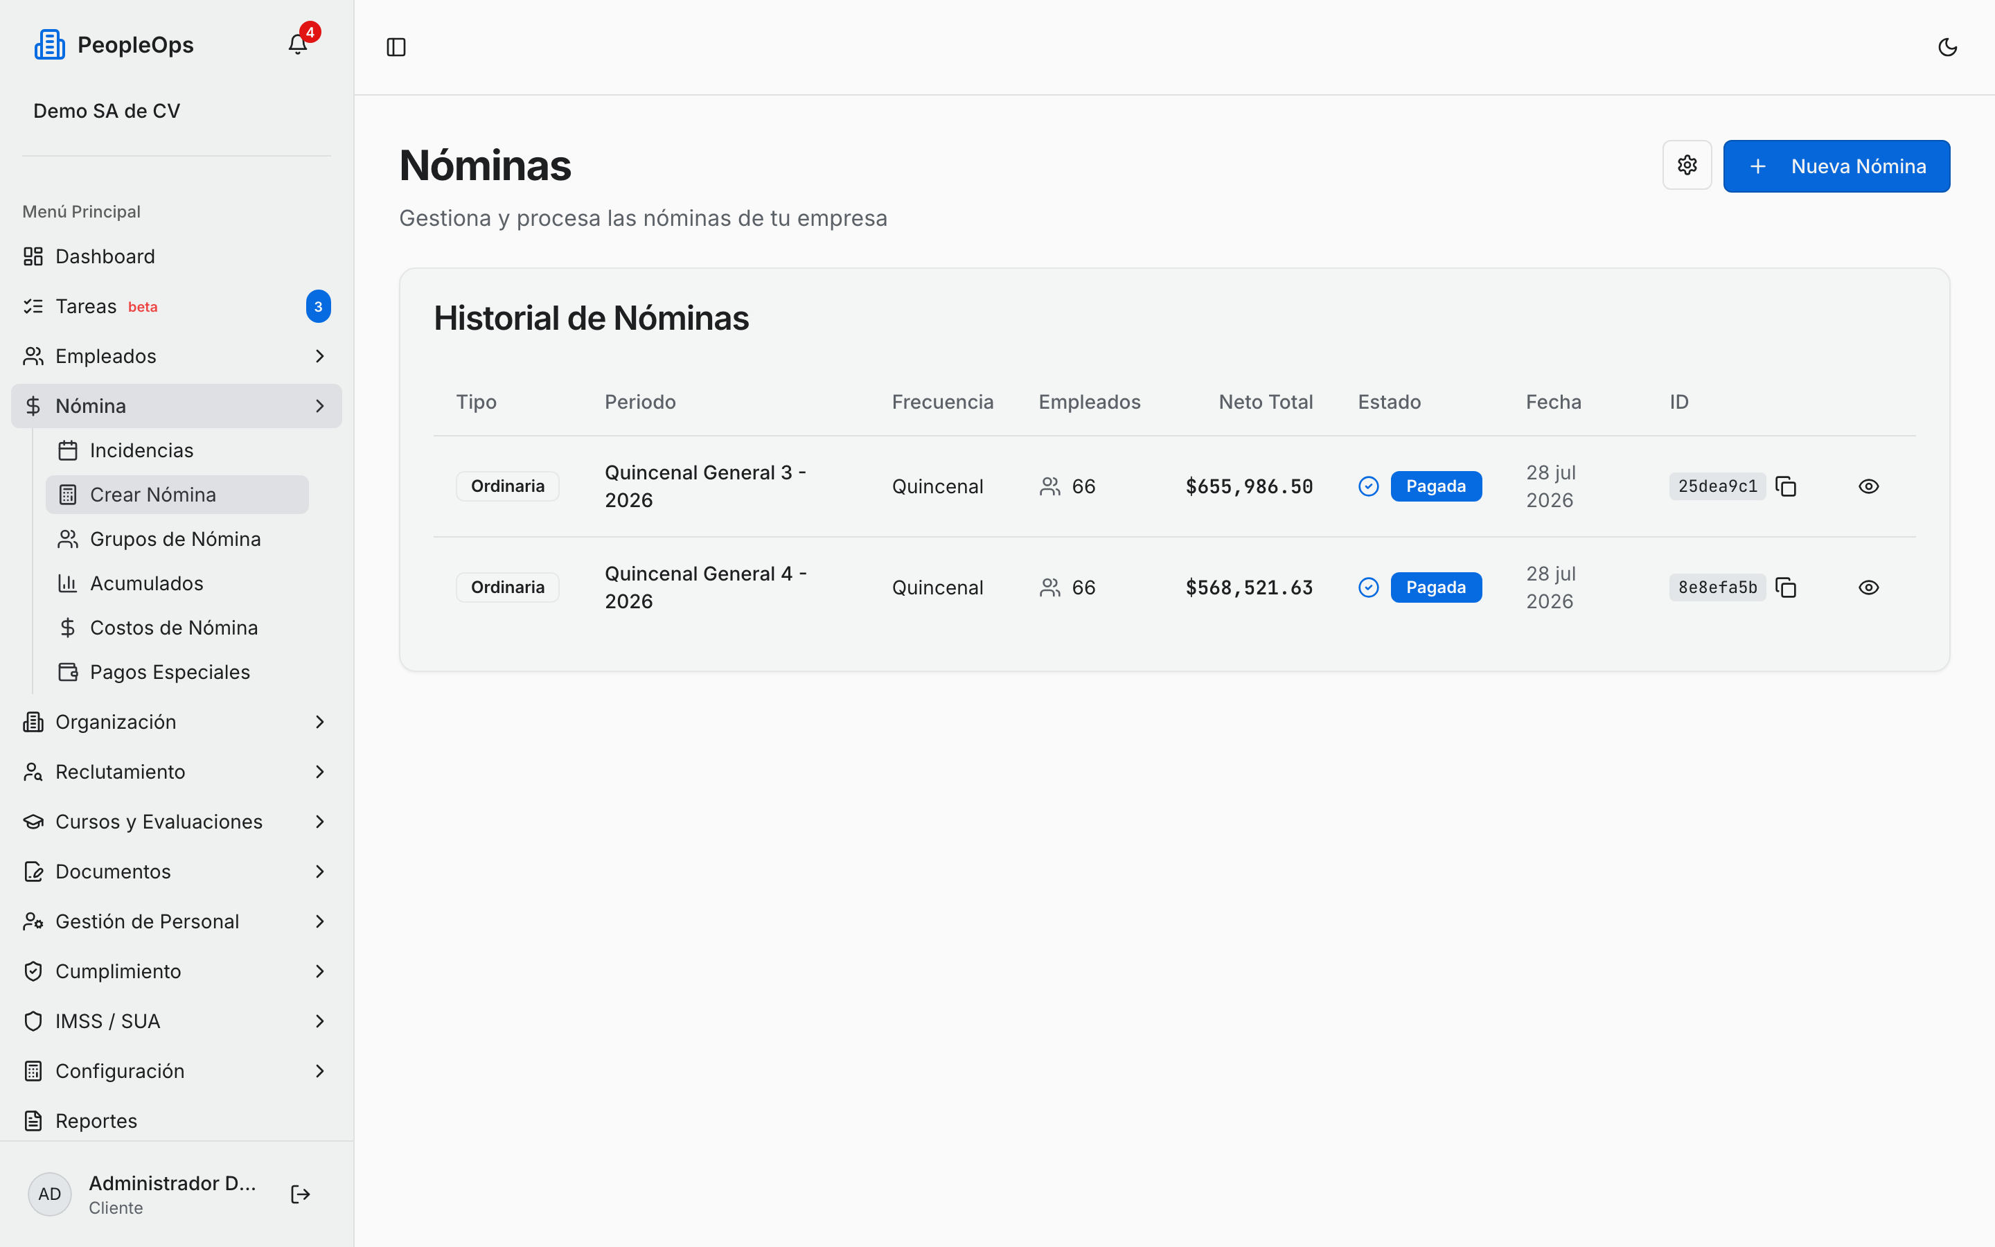Click the Quincenal General 3 - 2026 period

[x=706, y=486]
